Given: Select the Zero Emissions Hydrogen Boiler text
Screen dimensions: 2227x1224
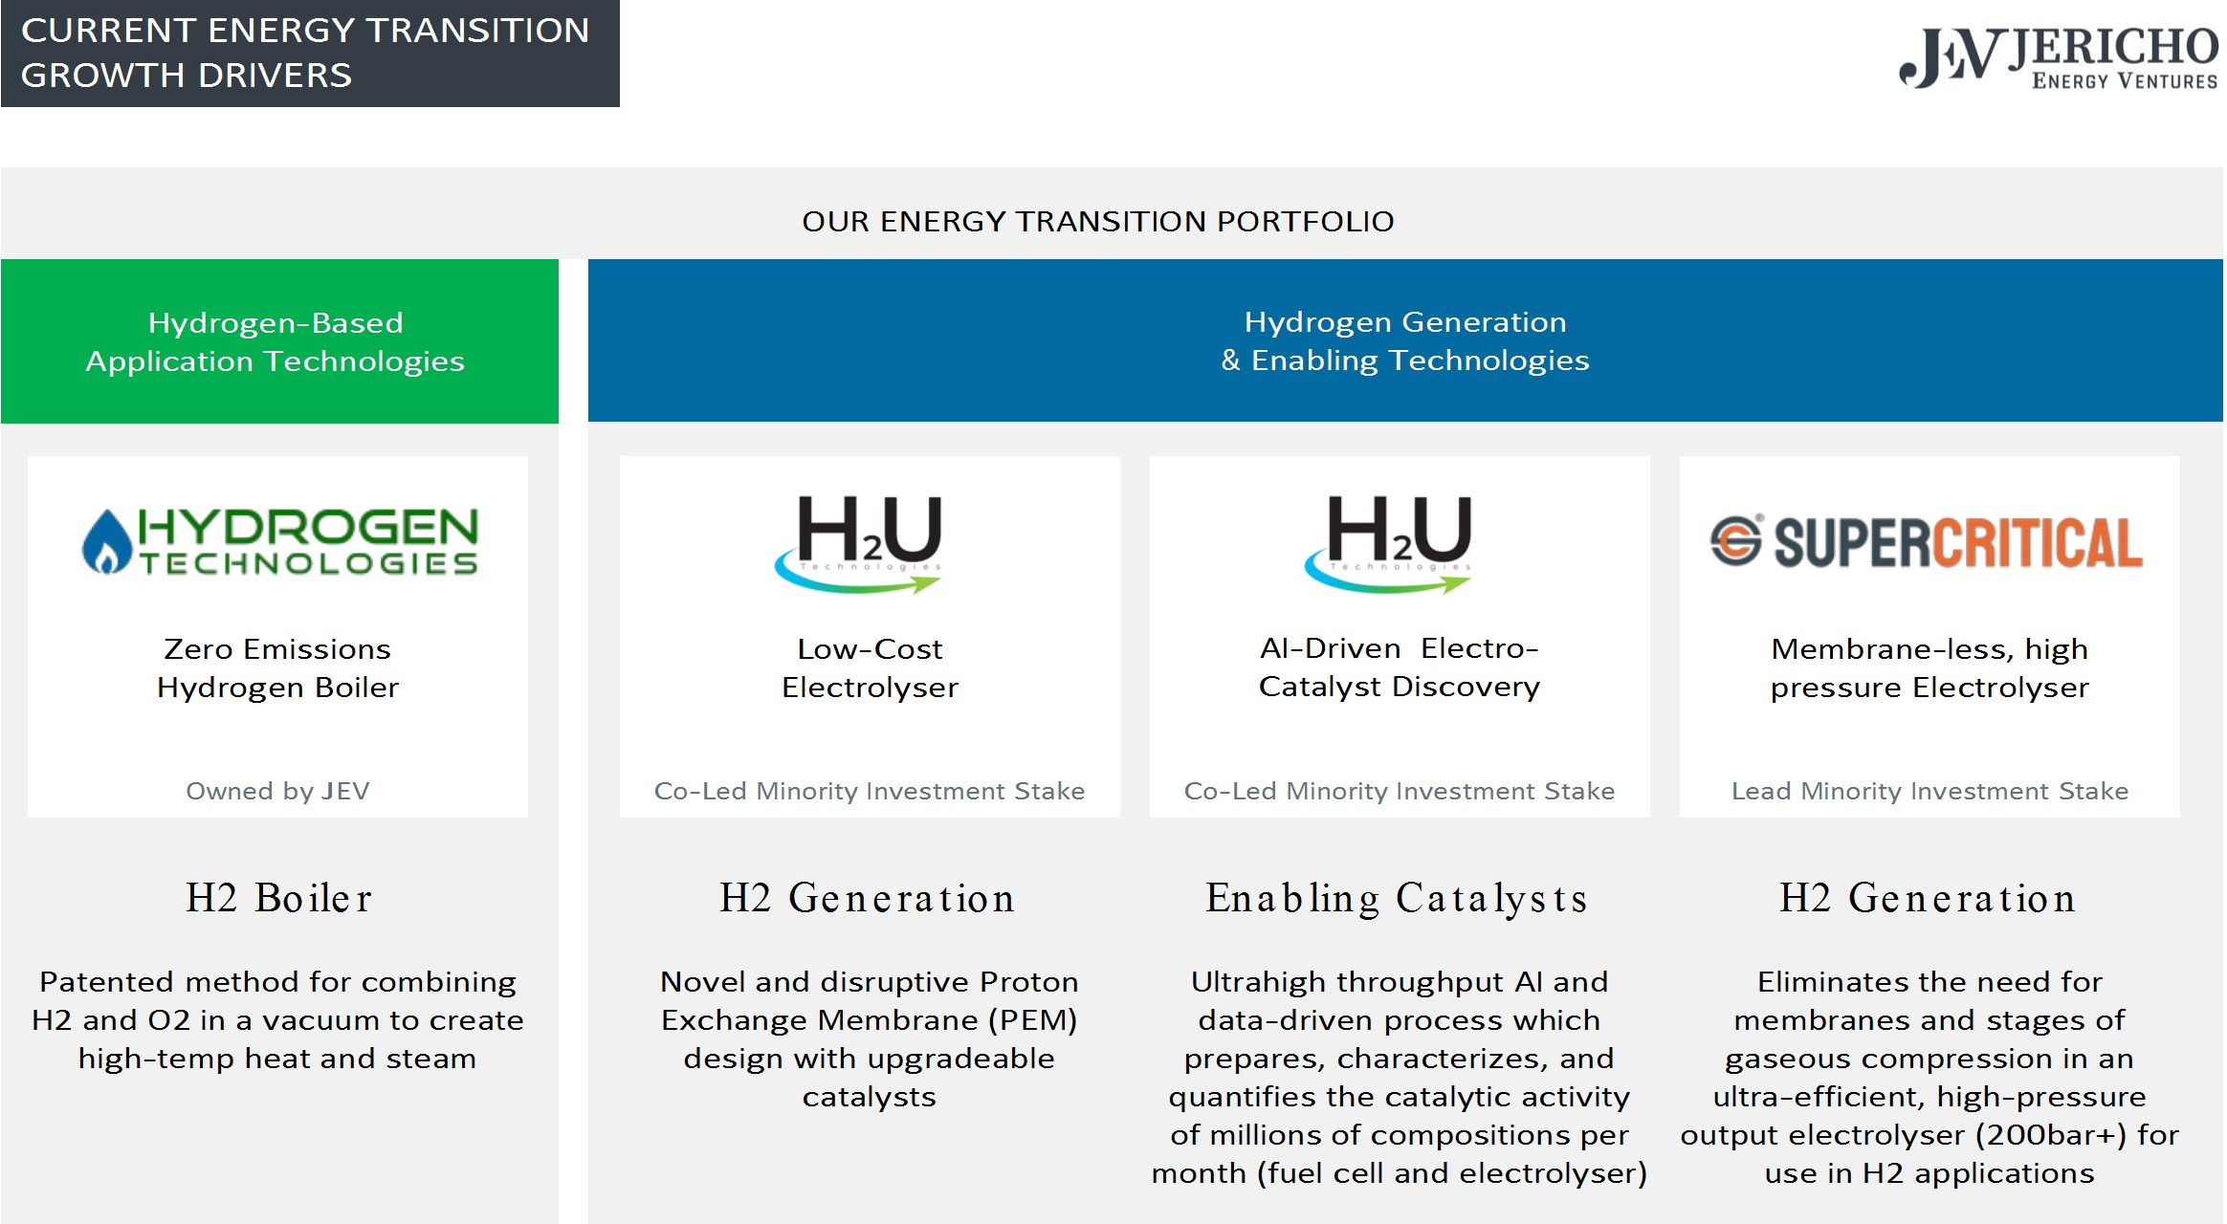Looking at the screenshot, I should (x=277, y=667).
